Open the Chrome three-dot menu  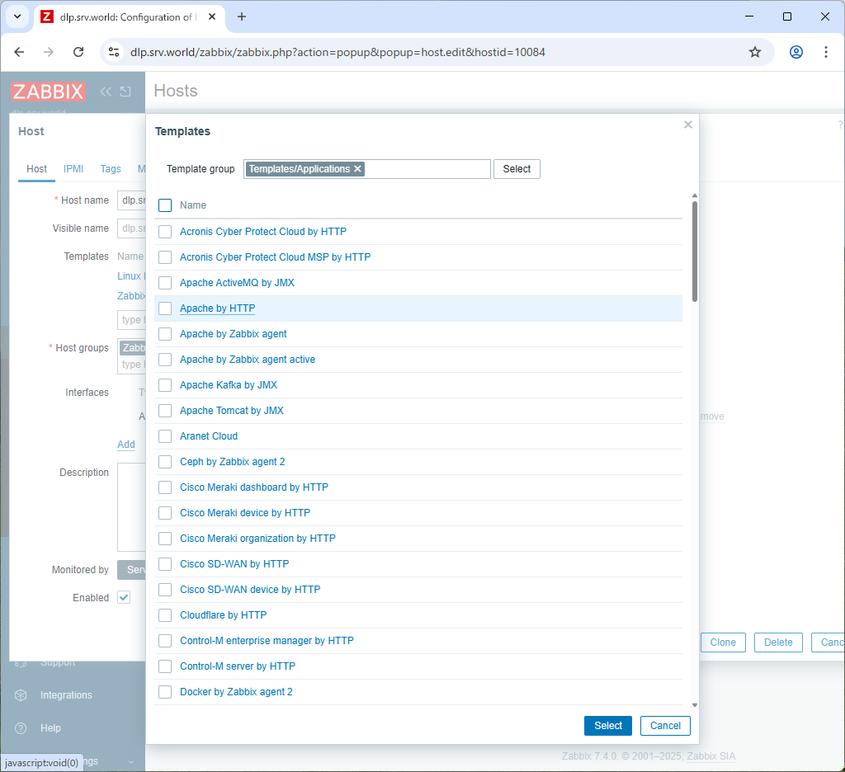coord(825,52)
